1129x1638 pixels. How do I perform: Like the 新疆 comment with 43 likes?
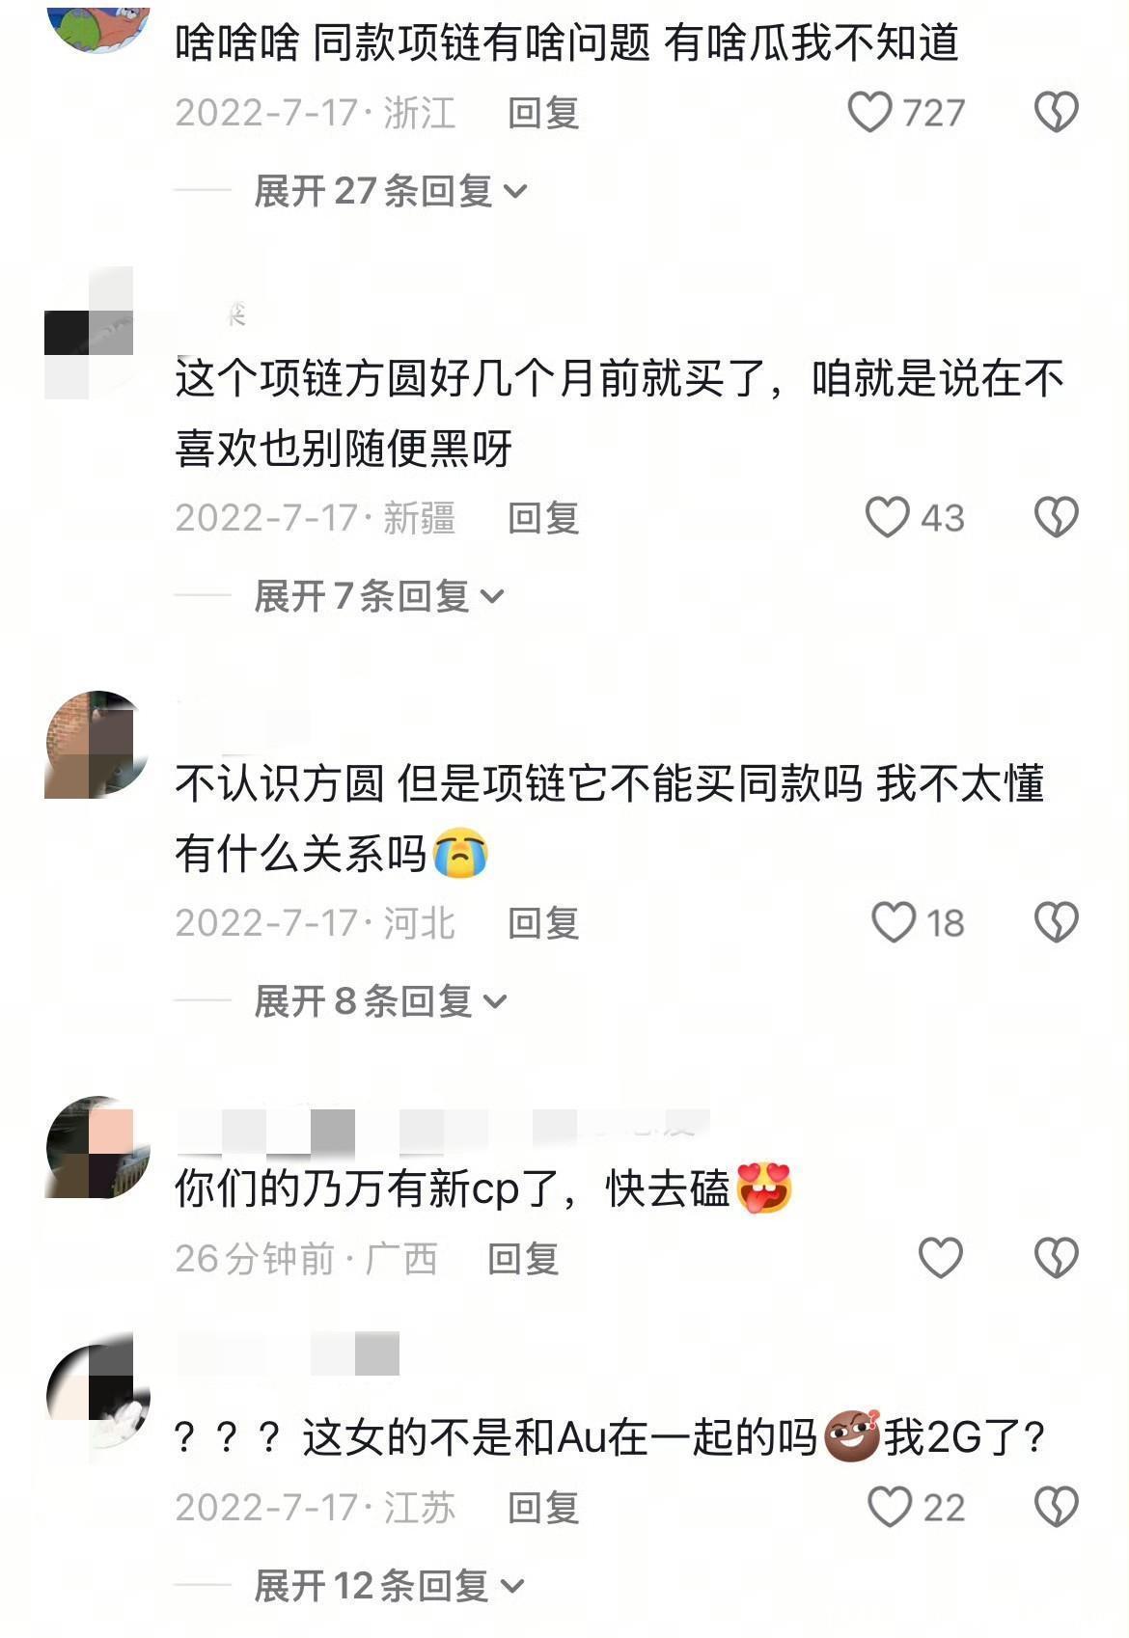887,517
